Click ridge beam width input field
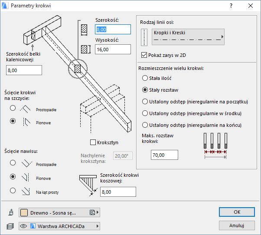 (x=24, y=70)
